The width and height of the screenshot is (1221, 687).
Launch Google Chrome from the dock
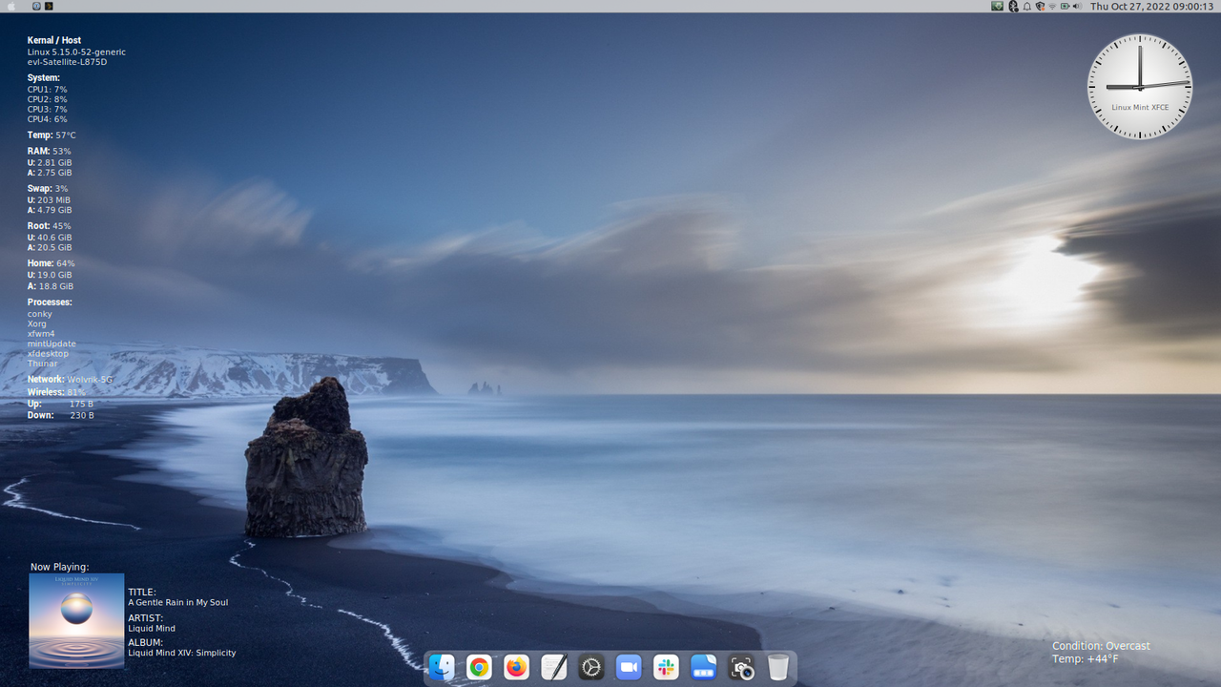tap(479, 667)
